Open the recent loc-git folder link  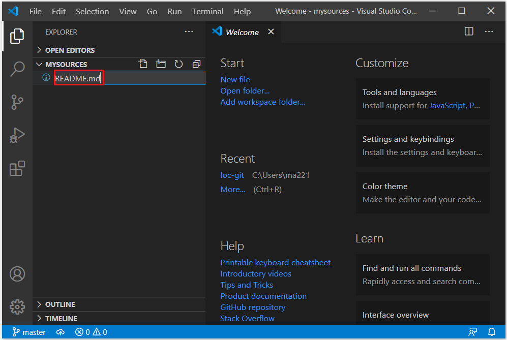pos(232,175)
